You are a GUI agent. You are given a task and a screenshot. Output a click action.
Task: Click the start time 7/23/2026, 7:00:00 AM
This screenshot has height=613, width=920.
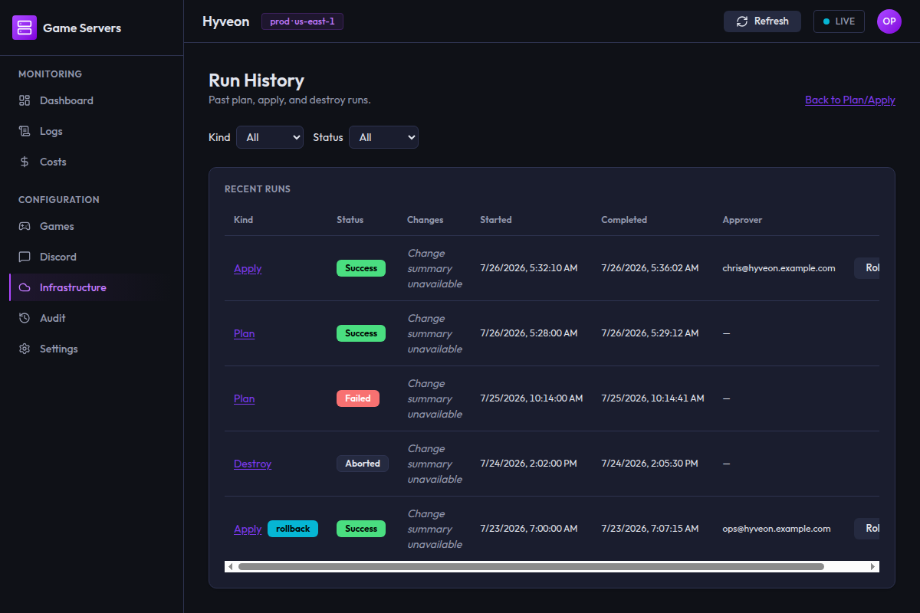pos(529,529)
